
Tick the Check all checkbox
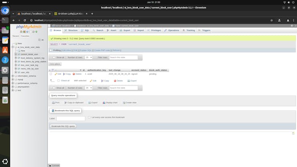59,81
